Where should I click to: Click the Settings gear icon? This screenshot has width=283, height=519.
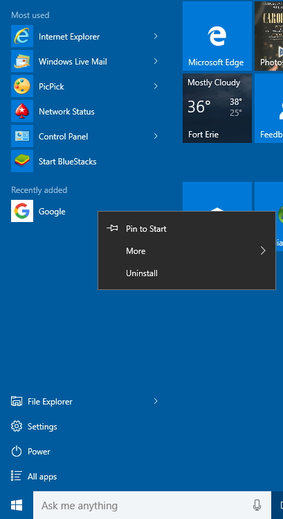[17, 426]
